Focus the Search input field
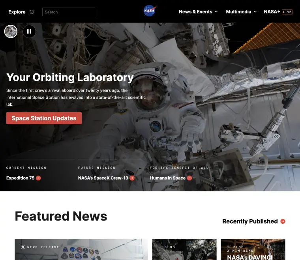The height and width of the screenshot is (260, 300). [69, 12]
